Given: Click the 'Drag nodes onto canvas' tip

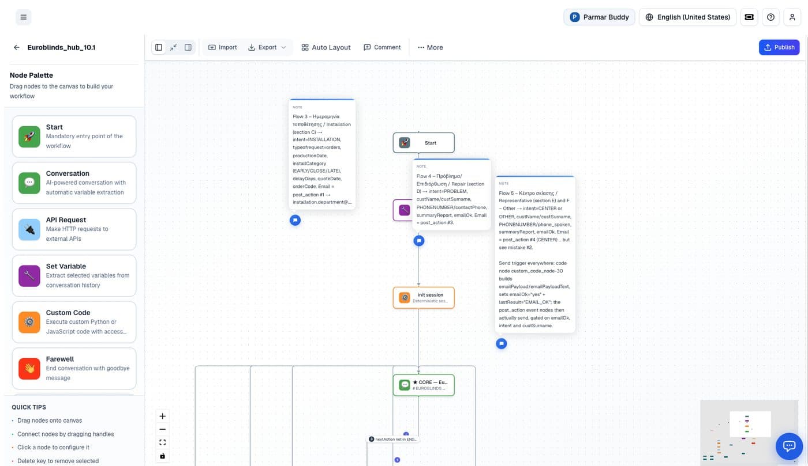Looking at the screenshot, I should click(50, 420).
